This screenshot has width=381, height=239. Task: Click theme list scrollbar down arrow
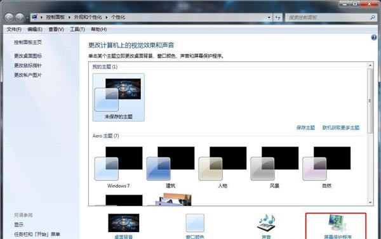(370, 202)
